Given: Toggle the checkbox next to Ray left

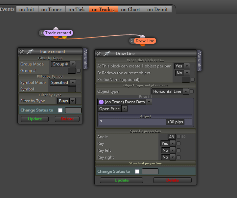Looking at the screenshot, I should (178, 150).
